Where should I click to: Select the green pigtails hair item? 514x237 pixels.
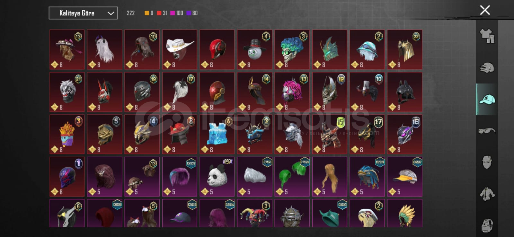click(x=292, y=177)
